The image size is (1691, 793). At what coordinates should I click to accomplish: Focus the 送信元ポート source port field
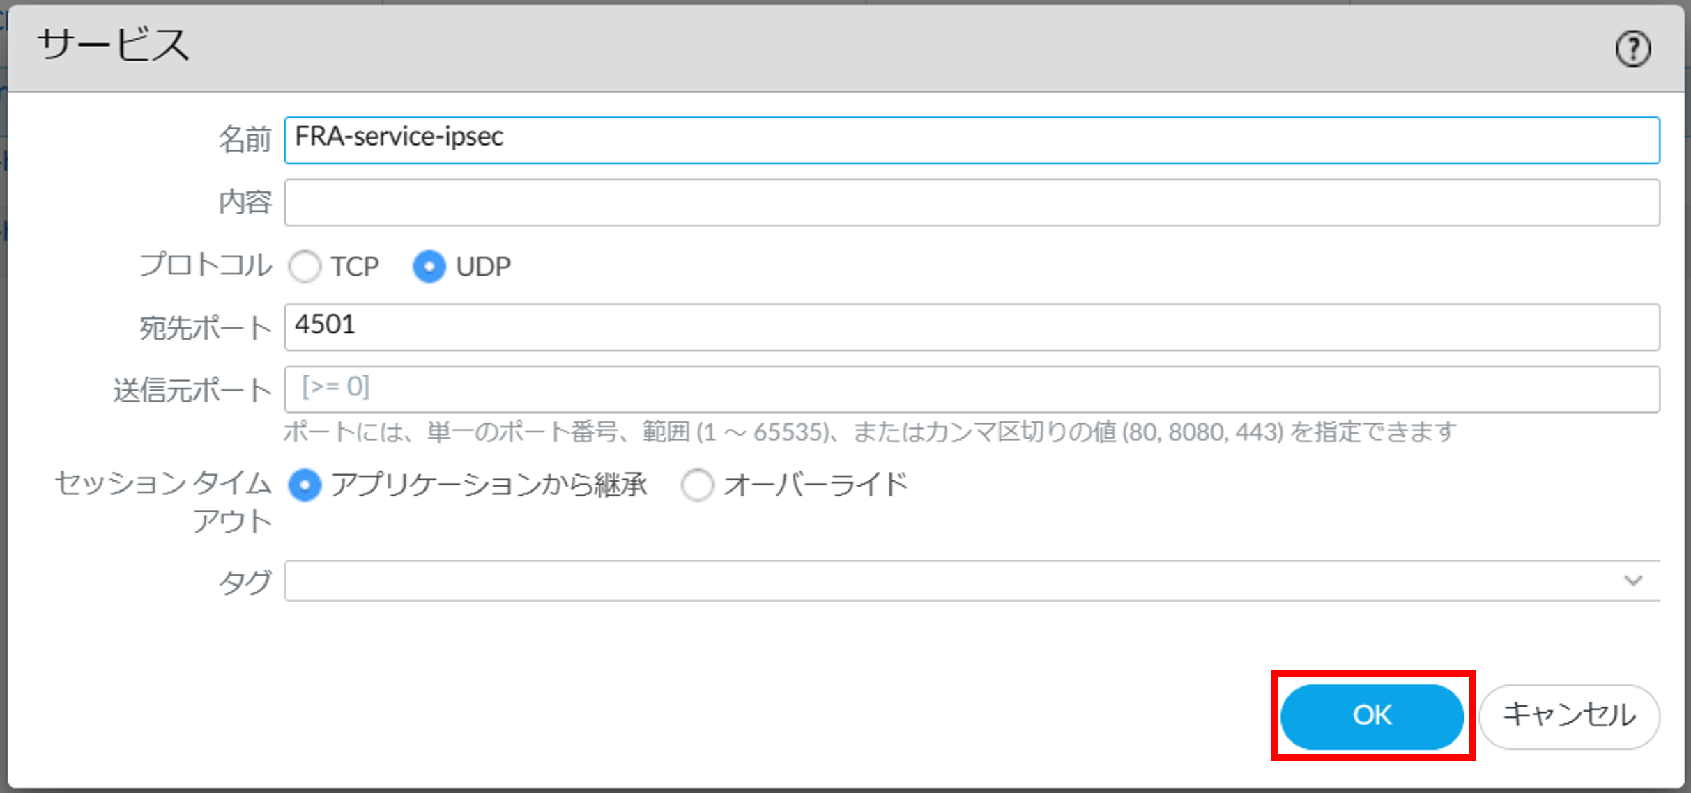tap(972, 388)
